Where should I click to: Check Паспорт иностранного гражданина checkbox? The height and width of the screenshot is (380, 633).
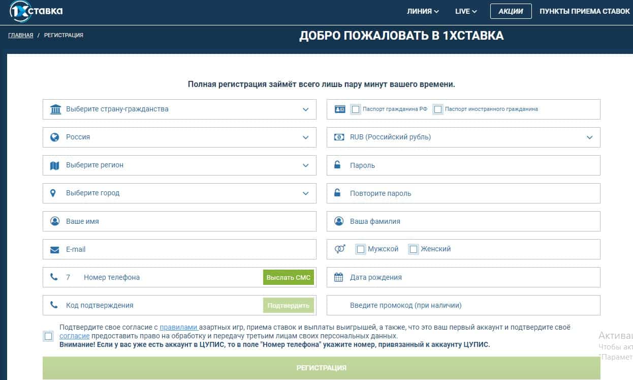438,109
